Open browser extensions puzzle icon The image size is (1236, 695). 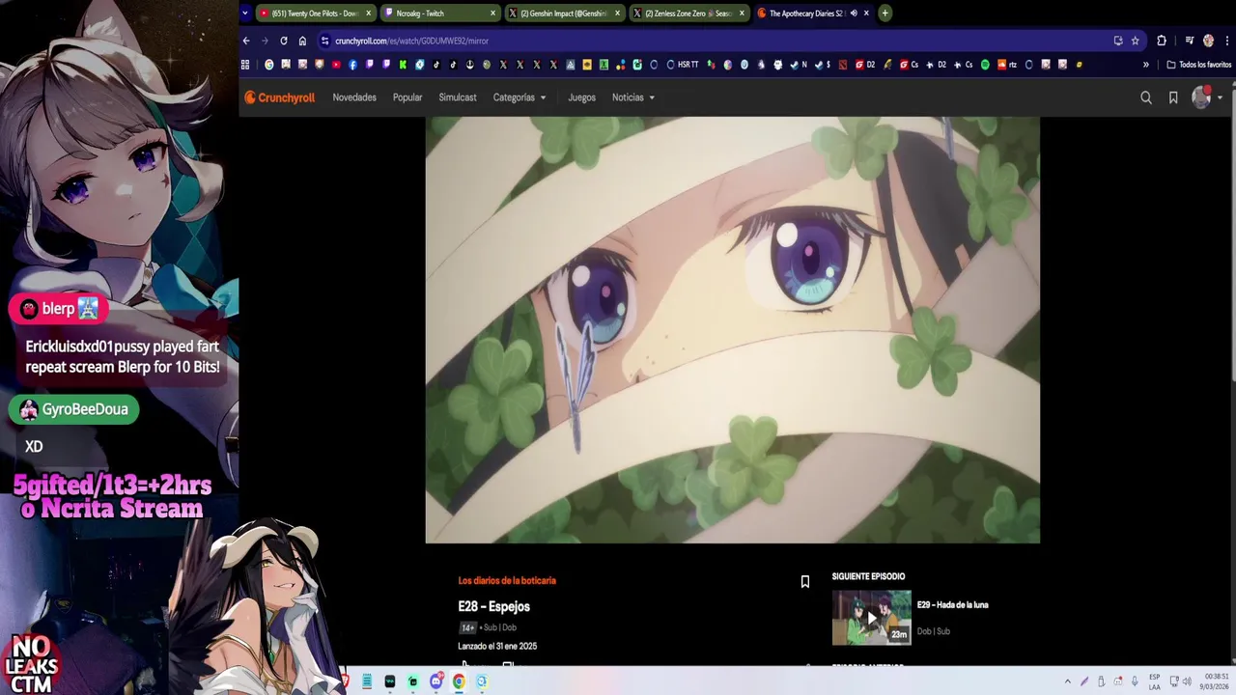(1162, 41)
